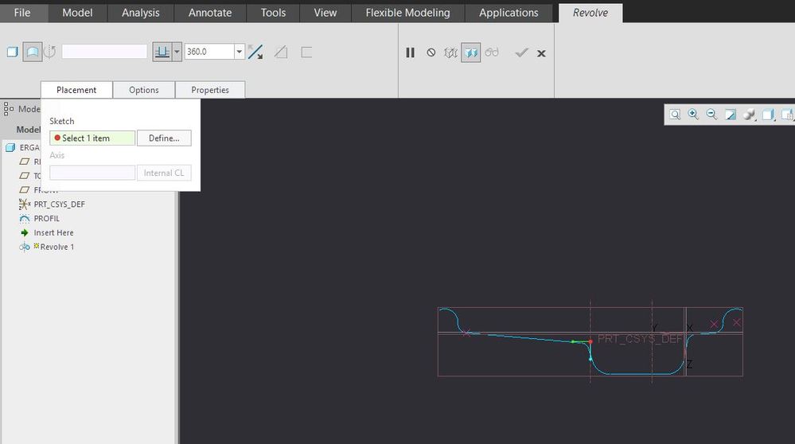The image size is (795, 444).
Task: Click the axis of revolution icon
Action: [x=49, y=52]
